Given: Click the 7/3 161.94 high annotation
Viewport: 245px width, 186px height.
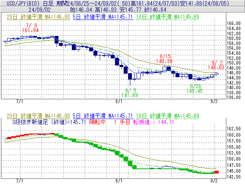Looking at the screenshot, I should (30, 28).
